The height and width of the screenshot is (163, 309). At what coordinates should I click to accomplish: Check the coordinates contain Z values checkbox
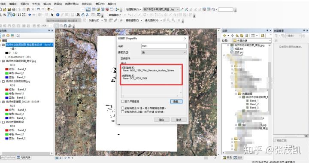coord(123,112)
